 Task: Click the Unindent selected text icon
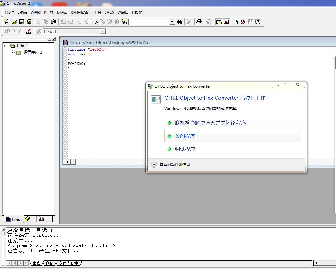pyautogui.click(x=88, y=22)
